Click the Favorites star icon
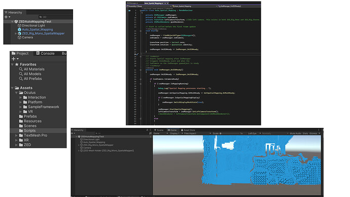350x197 pixels. click(17, 64)
